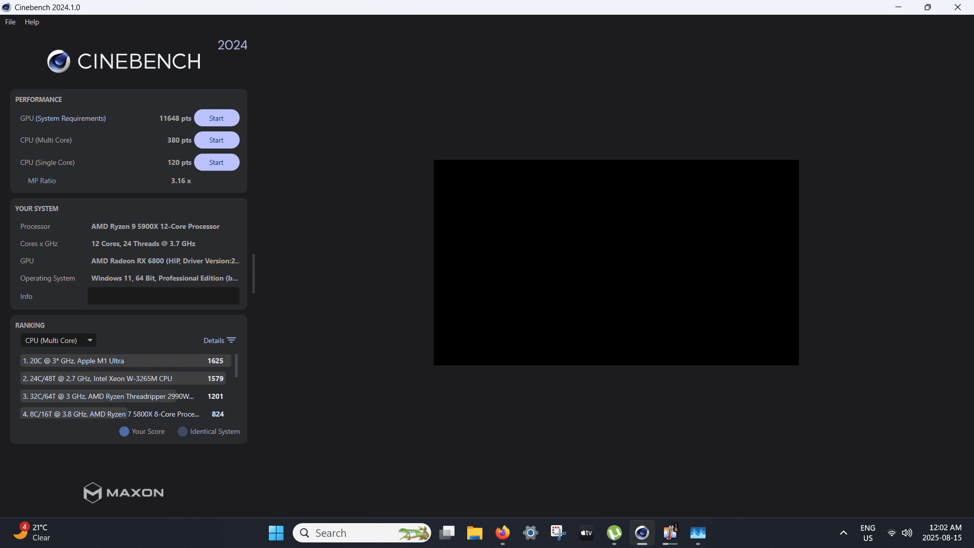The height and width of the screenshot is (548, 974).
Task: Click the black render preview area
Action: point(616,263)
